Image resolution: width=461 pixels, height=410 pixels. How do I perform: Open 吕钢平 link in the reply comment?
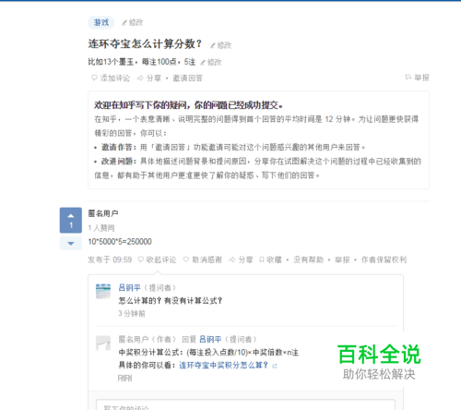click(x=210, y=339)
